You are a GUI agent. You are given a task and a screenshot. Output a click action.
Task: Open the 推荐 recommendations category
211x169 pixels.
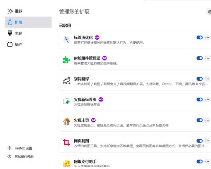[x=28, y=11]
